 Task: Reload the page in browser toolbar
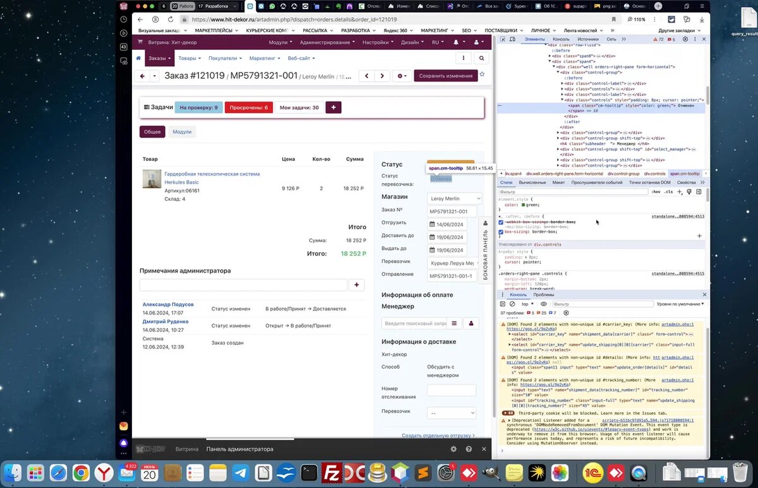(171, 20)
